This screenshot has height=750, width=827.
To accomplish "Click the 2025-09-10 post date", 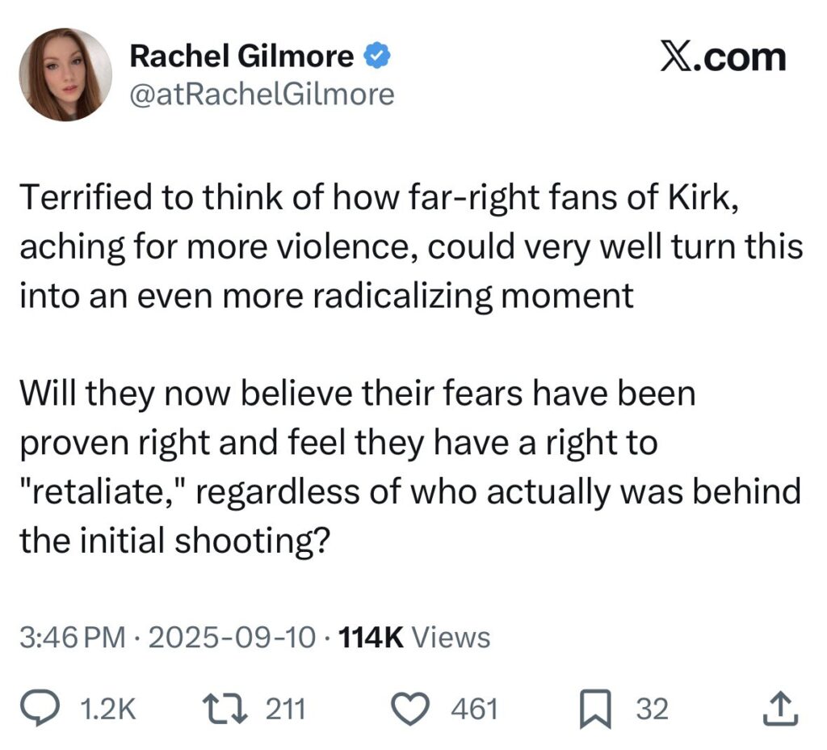I will pos(230,638).
